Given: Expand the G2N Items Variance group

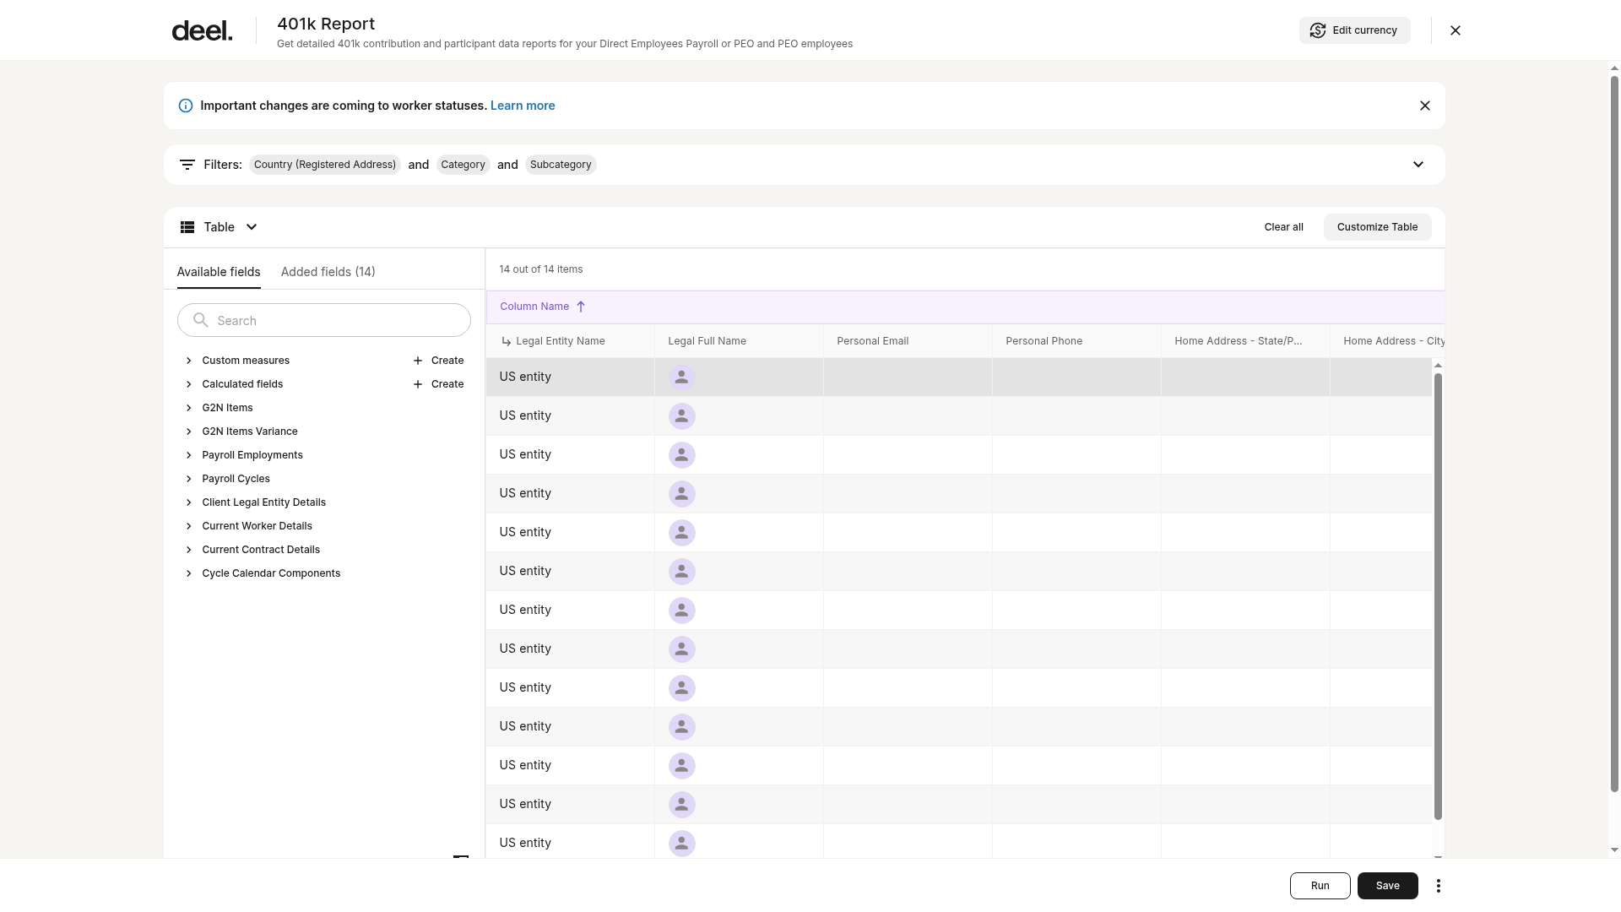Looking at the screenshot, I should [189, 432].
